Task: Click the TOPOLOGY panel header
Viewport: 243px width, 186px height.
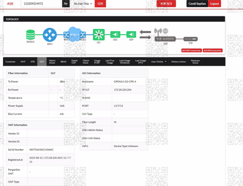Action: coord(114,19)
